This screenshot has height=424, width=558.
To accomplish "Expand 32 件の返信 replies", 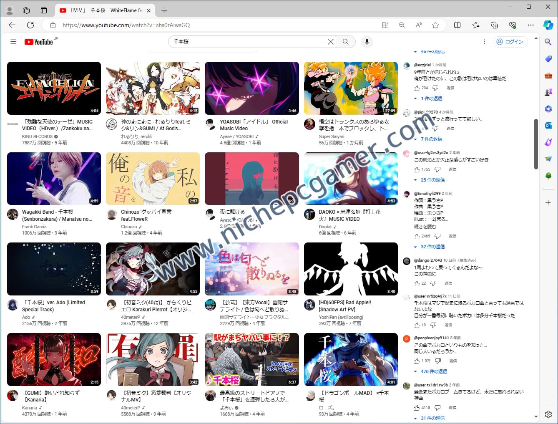I will tap(429, 247).
